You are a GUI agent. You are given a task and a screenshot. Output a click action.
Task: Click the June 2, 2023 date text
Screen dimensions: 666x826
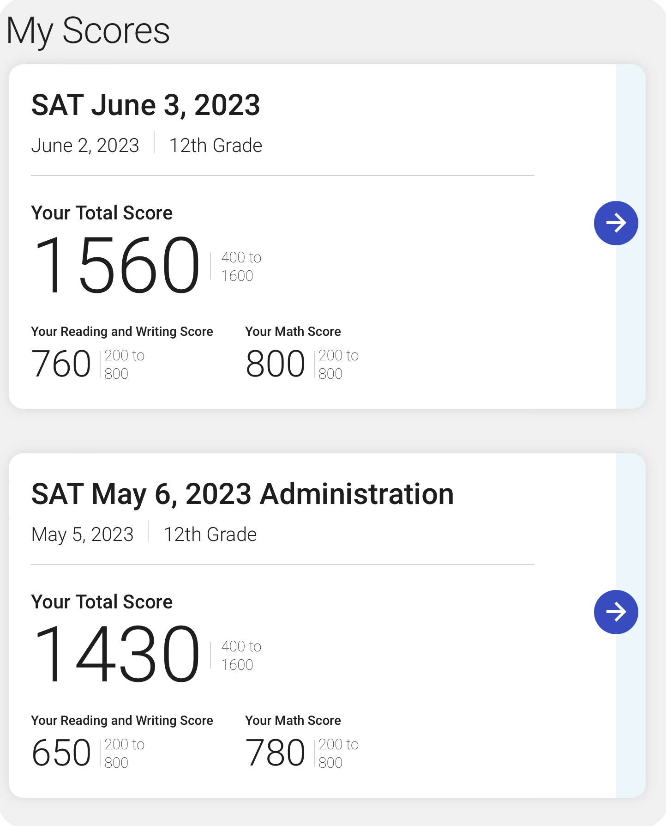(x=85, y=146)
